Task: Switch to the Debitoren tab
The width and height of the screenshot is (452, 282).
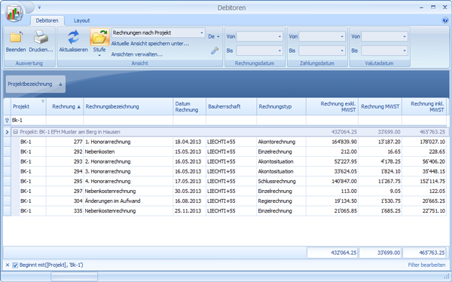Action: point(47,20)
